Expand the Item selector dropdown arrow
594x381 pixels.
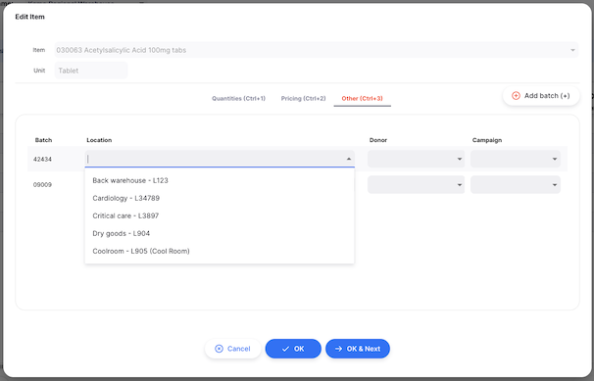point(572,50)
